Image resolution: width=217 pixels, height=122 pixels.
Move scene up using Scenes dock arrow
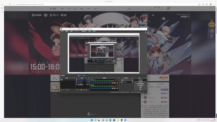(x=66, y=90)
